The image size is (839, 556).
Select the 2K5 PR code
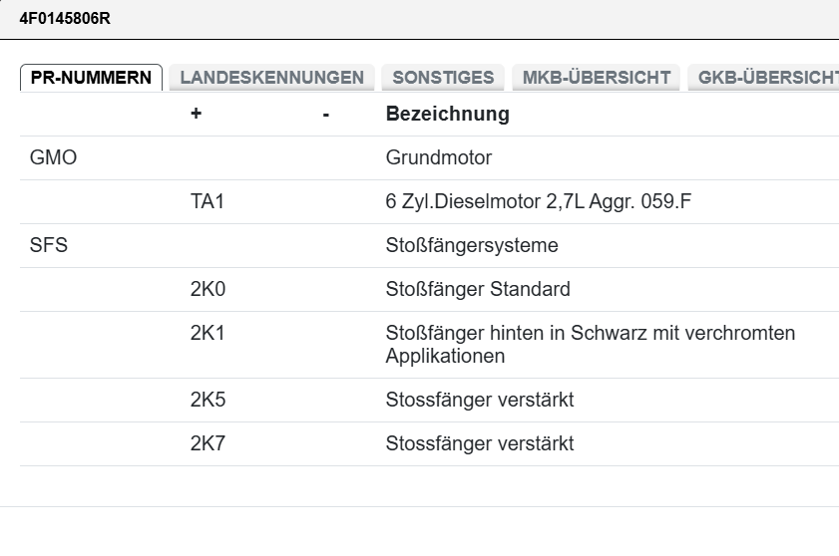coord(208,401)
